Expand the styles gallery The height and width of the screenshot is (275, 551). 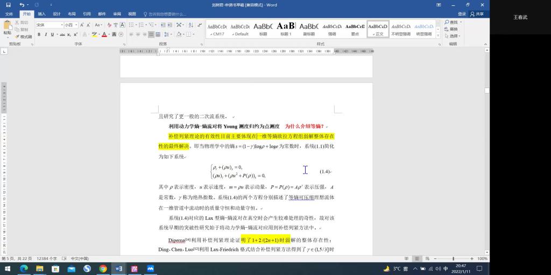pos(438,34)
